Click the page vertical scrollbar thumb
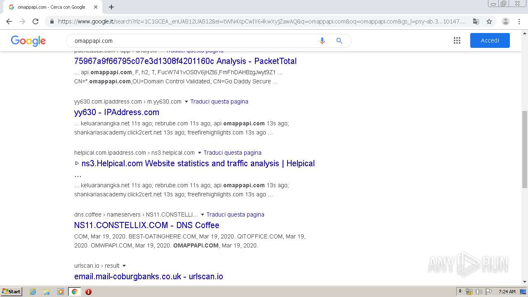Screen dimensions: 528x297 point(525,149)
